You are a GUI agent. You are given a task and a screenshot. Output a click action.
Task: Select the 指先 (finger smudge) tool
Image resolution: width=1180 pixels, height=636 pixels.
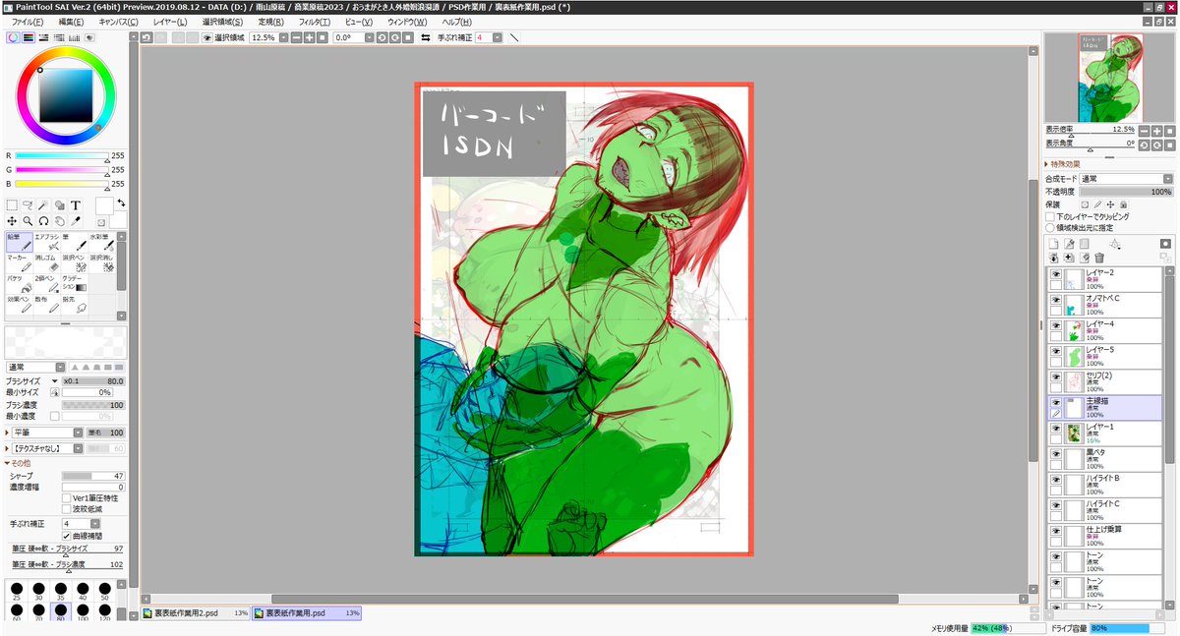click(75, 305)
